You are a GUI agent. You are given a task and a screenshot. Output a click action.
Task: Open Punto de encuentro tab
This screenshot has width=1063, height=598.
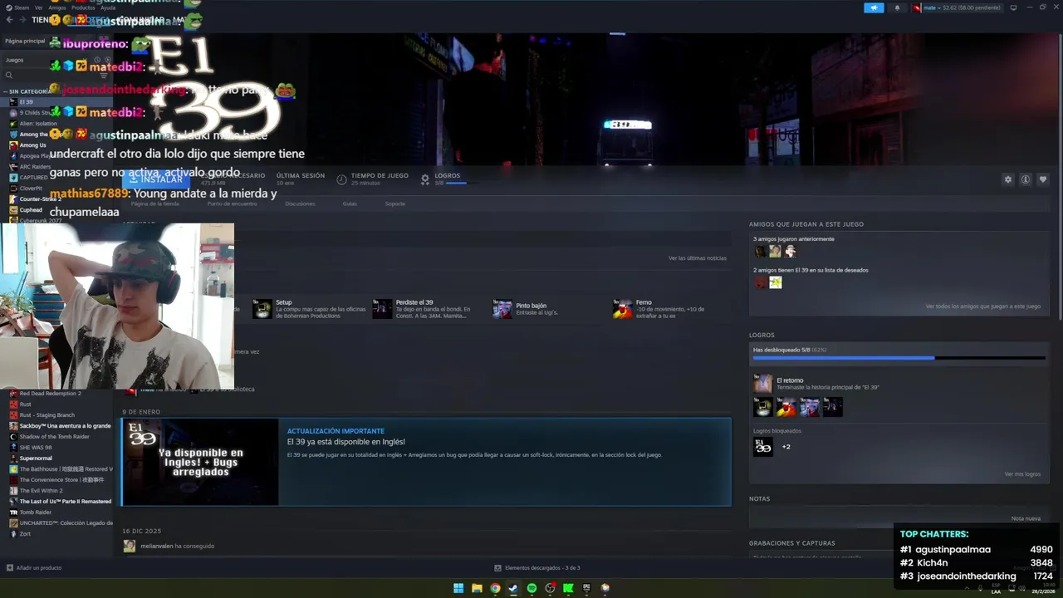[x=232, y=203]
